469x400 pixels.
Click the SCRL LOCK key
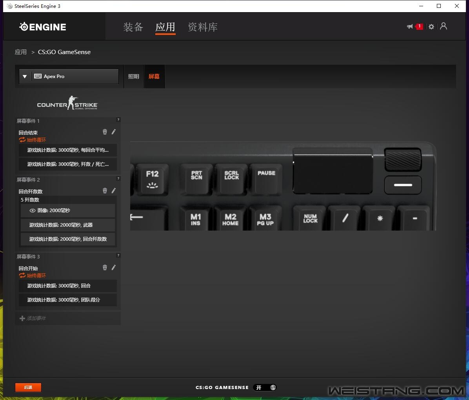(231, 179)
